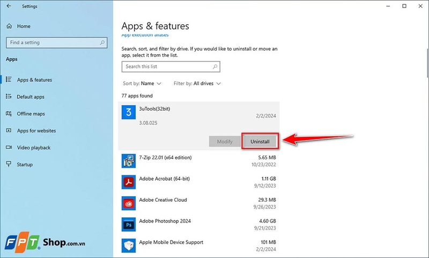Click the 101 MB size value
The height and width of the screenshot is (258, 429).
click(268, 242)
